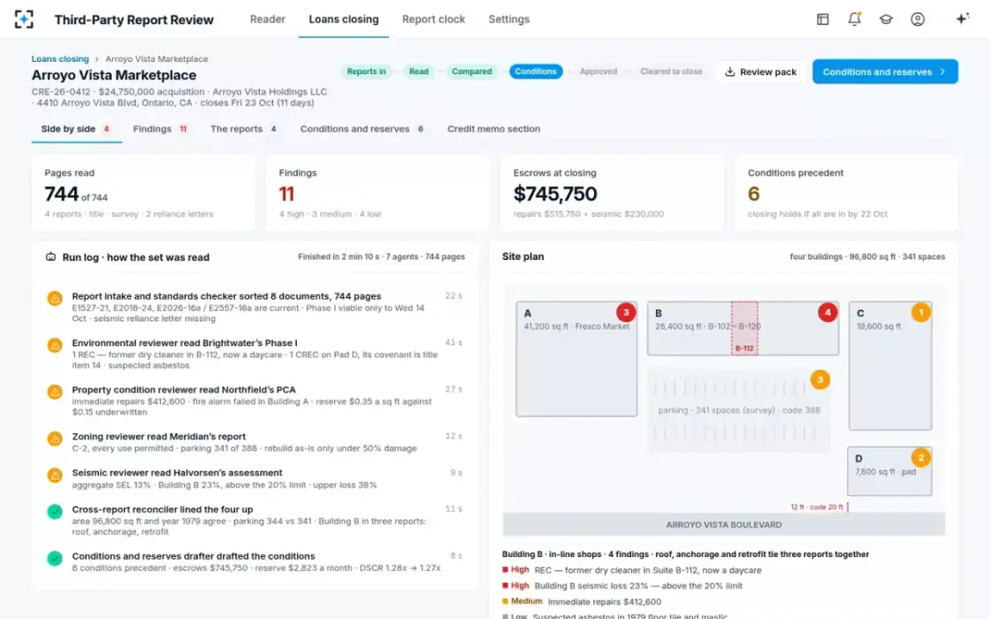
Task: Click Loans closing breadcrumb link
Action: (x=60, y=59)
